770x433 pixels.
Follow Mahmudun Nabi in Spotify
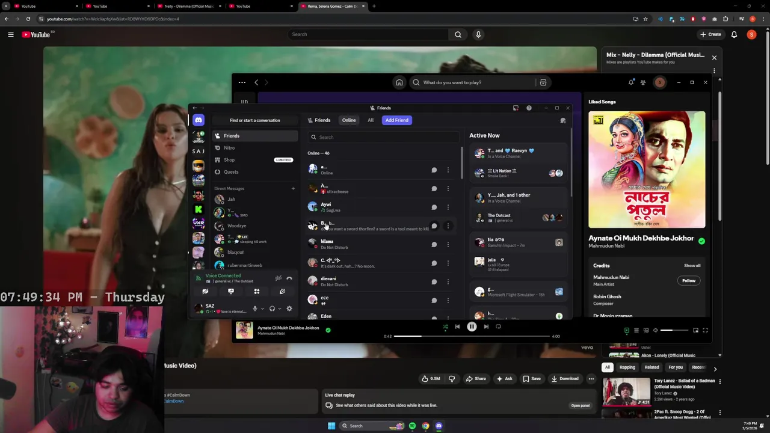point(689,281)
